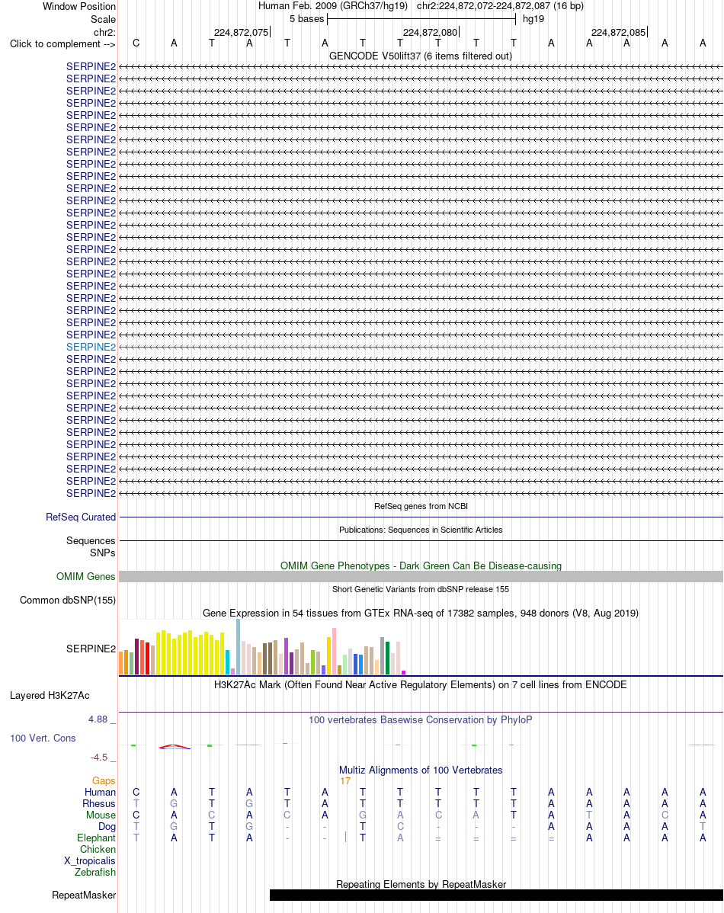Screen dimensions: 724x913
Task: Click the short magenta GTEx bar at the chart end
Action: (x=403, y=672)
